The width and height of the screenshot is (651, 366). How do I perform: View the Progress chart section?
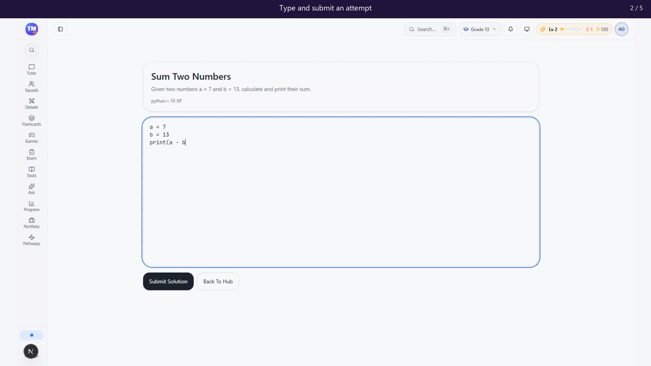click(32, 206)
